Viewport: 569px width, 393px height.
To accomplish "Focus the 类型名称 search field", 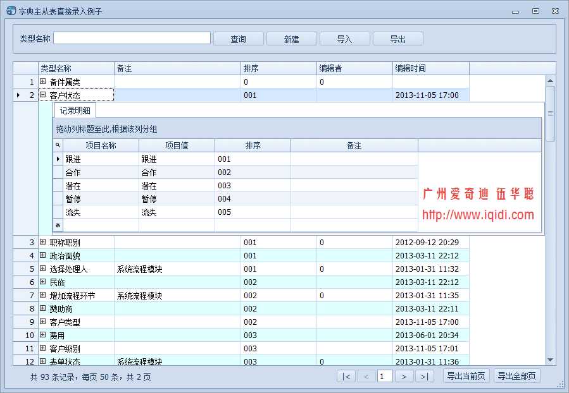I will [132, 39].
